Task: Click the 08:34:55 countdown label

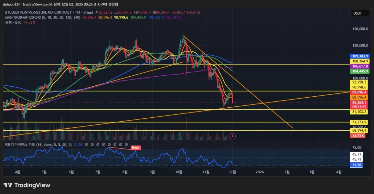Action: coord(359,107)
